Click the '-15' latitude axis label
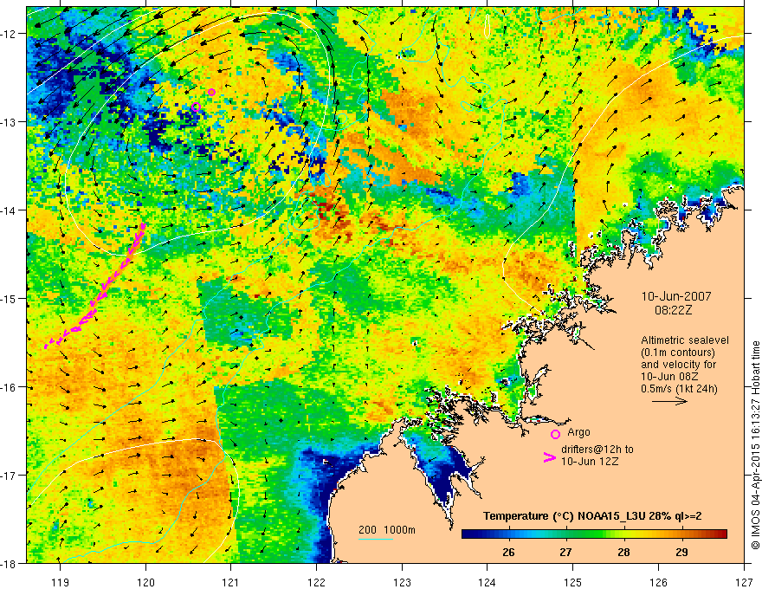Viewport: 762px width, 589px height. pyautogui.click(x=10, y=298)
